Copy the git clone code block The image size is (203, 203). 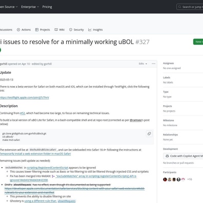(149, 134)
